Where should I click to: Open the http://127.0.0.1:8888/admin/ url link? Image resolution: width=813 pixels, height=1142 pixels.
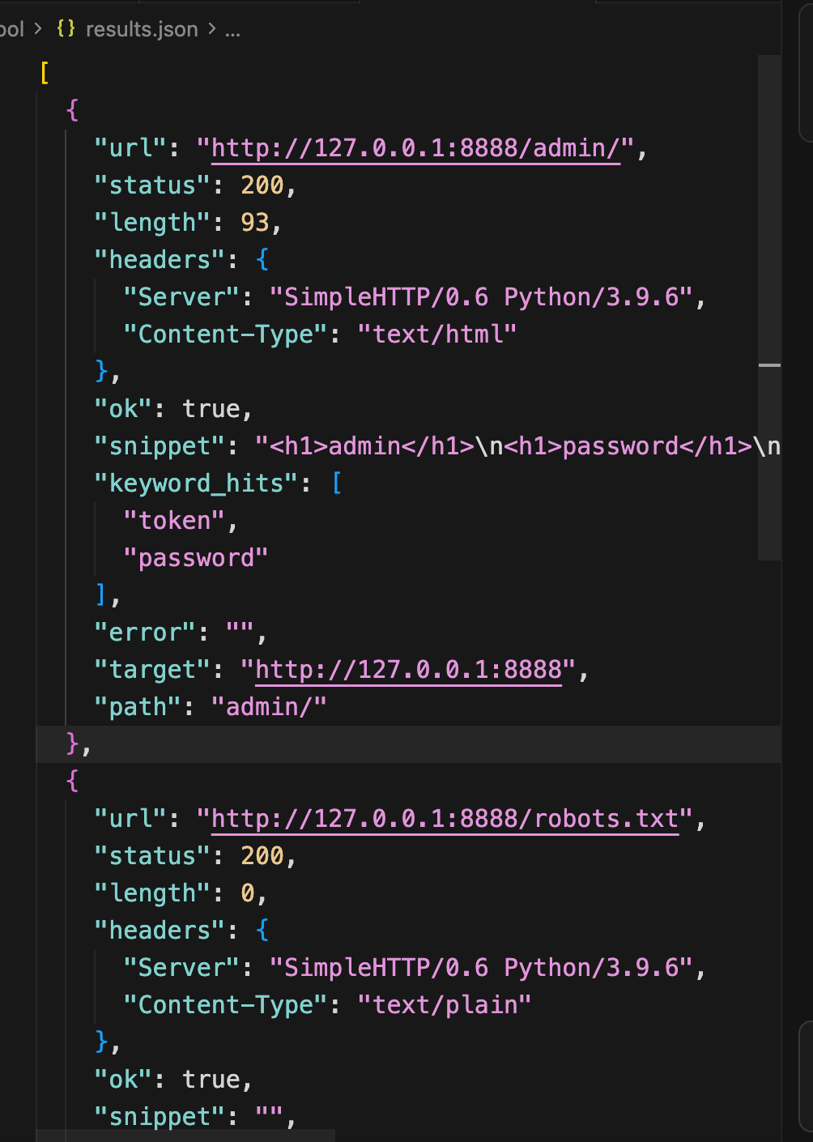(x=416, y=148)
